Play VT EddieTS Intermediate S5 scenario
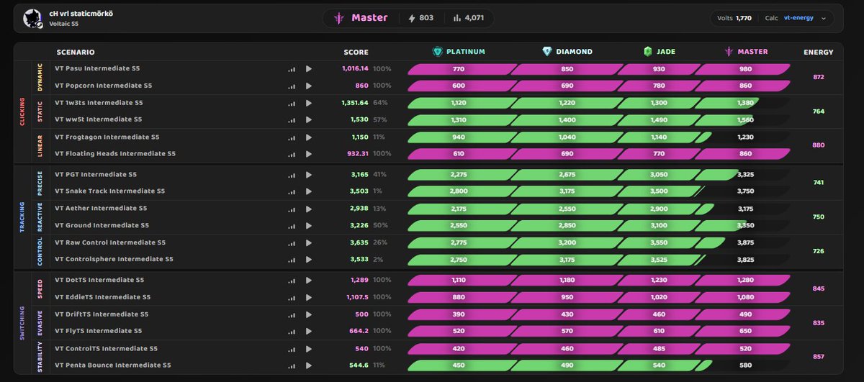 pyautogui.click(x=309, y=297)
